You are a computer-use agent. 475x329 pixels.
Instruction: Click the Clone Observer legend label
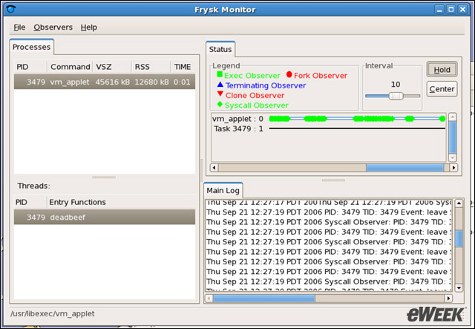(x=255, y=96)
